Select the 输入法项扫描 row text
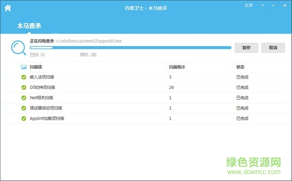 tap(42, 77)
